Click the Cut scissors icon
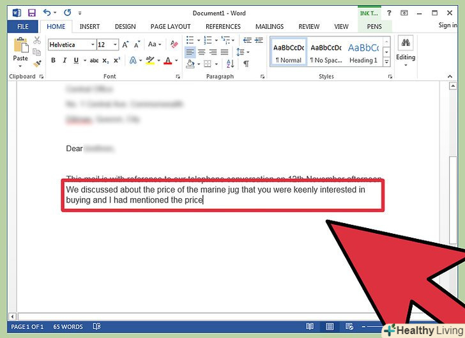The height and width of the screenshot is (338, 465). [x=37, y=40]
